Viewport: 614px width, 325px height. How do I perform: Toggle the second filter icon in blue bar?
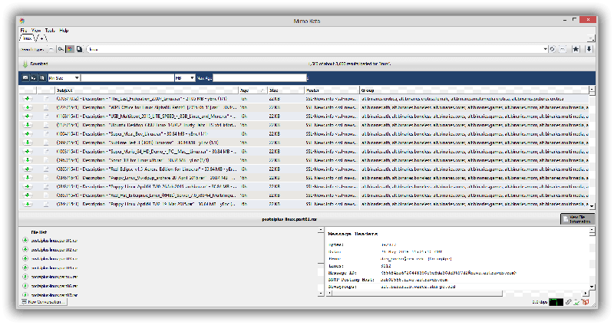34,78
